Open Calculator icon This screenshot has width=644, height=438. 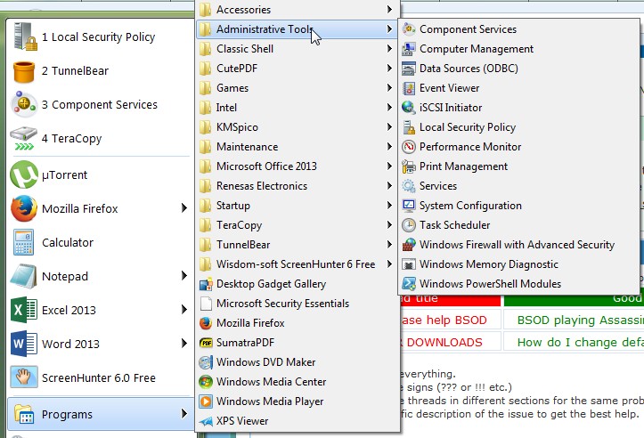(24, 242)
